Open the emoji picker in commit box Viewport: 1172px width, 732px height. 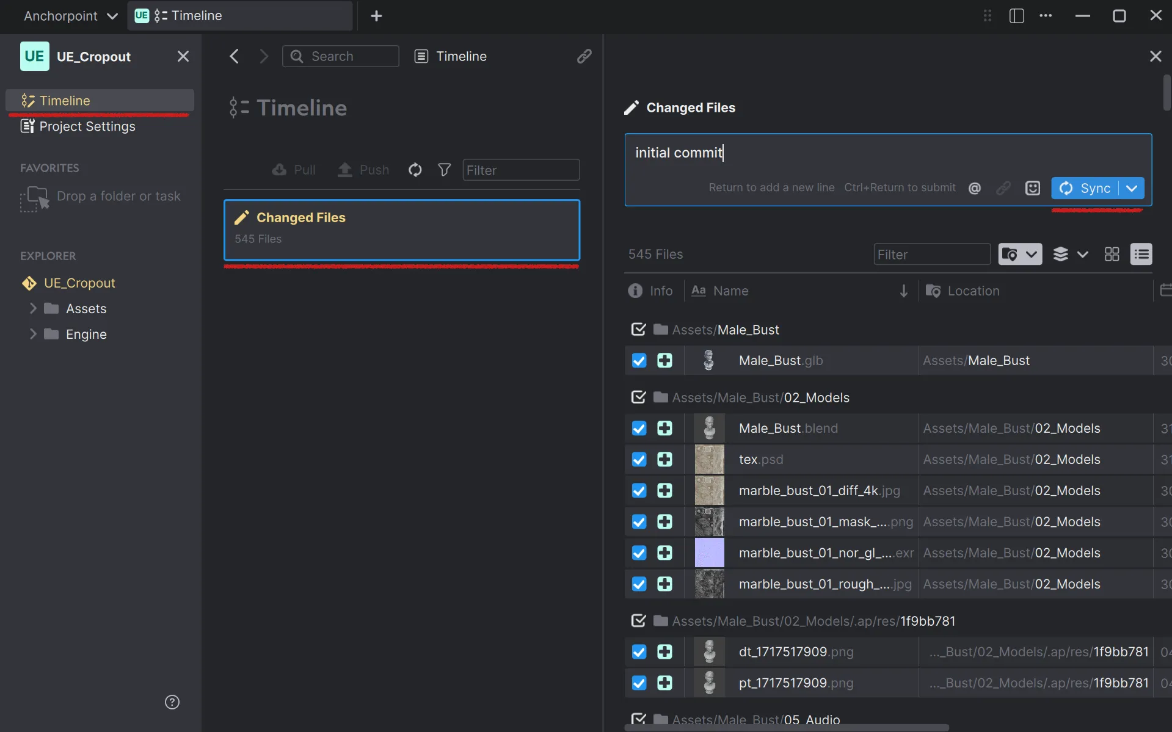1032,187
